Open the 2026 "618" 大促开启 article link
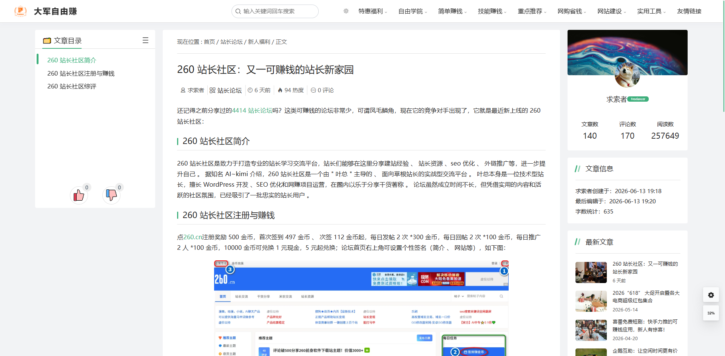Viewport: 725px width, 356px height. coord(646,297)
